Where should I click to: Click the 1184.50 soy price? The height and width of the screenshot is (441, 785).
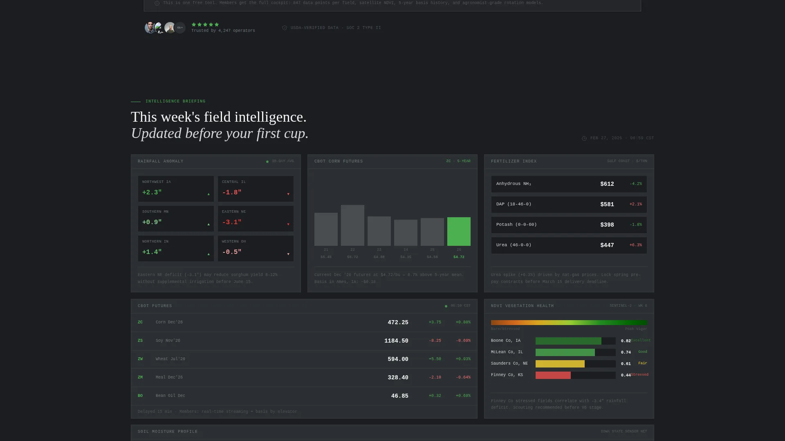396,341
